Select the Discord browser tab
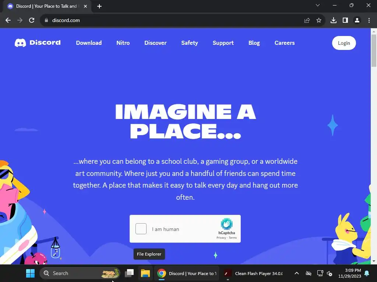Screen dimensions: 377x282 tap(47, 6)
